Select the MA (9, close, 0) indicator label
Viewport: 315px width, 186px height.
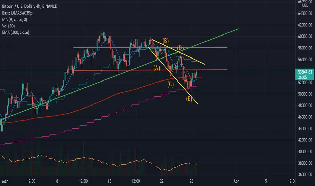pos(15,20)
